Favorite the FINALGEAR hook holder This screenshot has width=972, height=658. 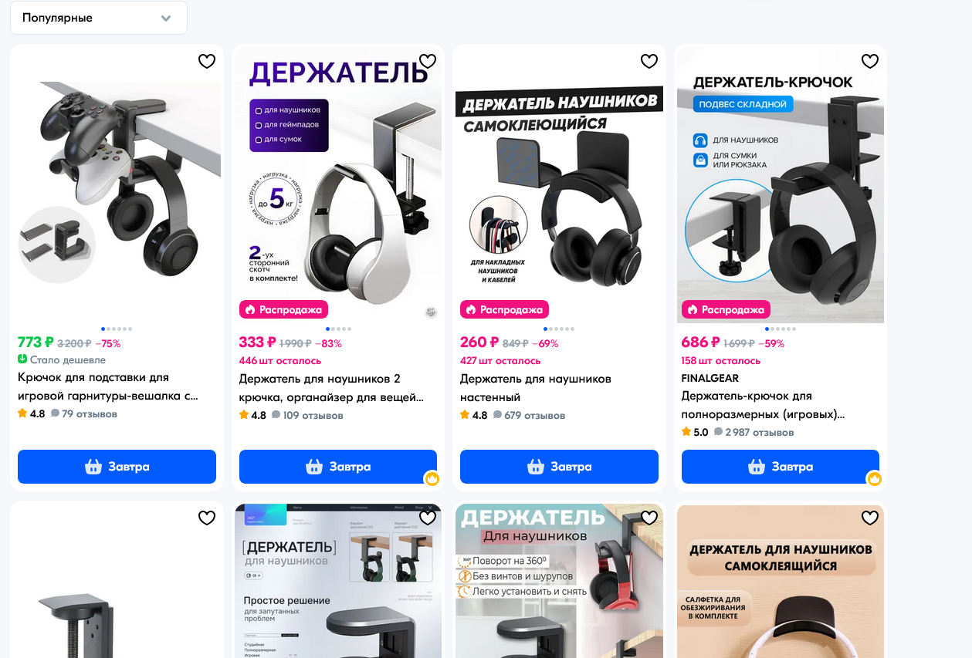(x=870, y=61)
